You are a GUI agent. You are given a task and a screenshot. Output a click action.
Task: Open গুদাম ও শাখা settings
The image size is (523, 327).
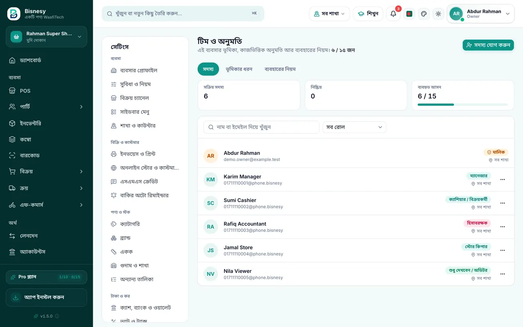pos(145,266)
